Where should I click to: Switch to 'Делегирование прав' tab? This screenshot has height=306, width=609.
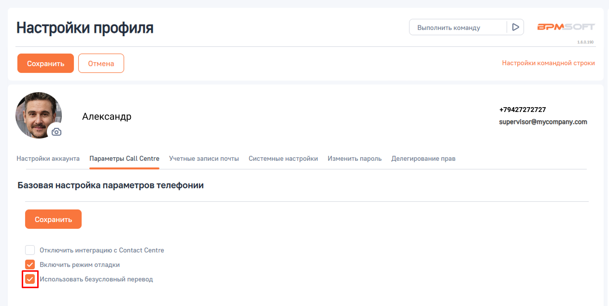[x=423, y=158]
